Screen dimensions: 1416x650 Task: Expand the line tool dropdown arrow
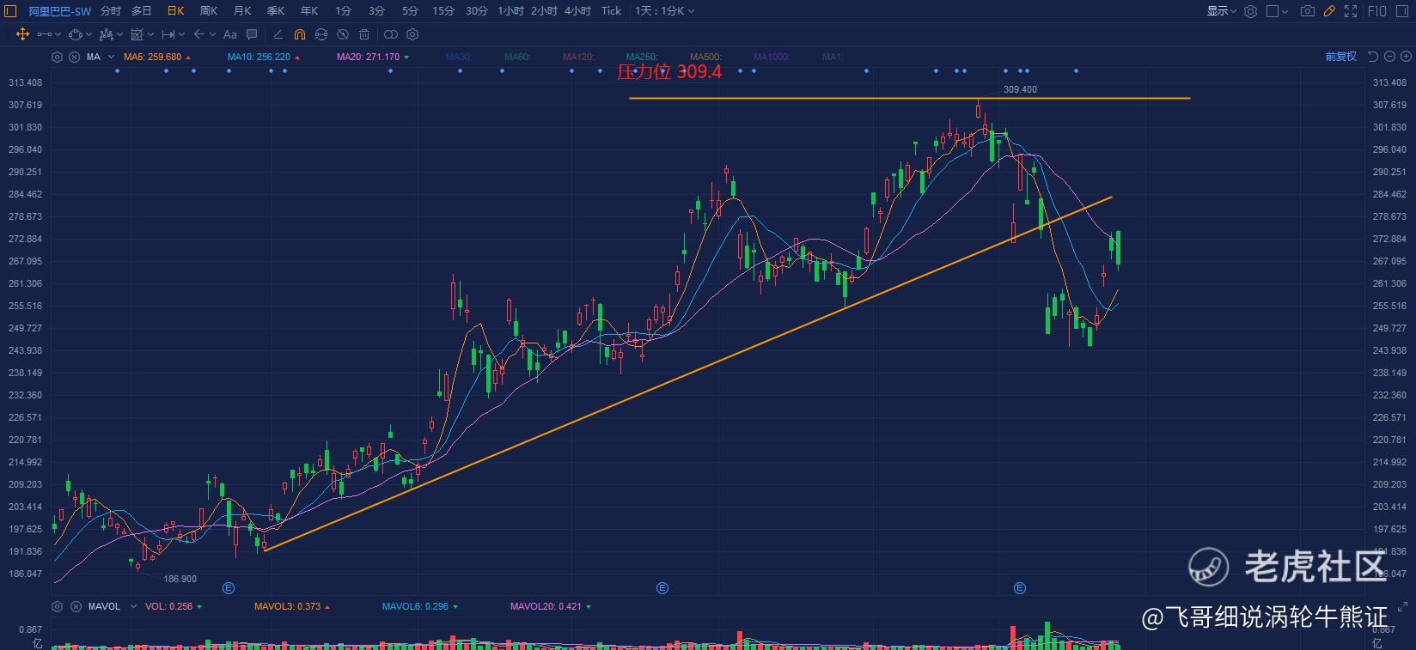coord(59,34)
